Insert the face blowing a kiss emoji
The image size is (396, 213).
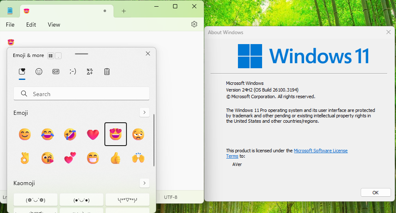click(x=47, y=158)
